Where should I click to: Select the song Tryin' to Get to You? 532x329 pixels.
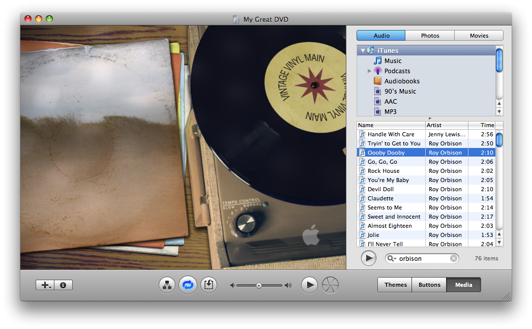pyautogui.click(x=426, y=143)
